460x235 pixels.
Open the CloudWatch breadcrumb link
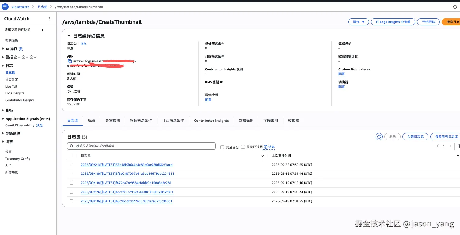20,7
